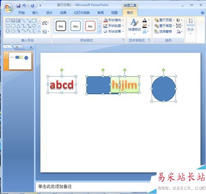Viewport: 206px width, 194px height.
Task: Apply the blue outline Abc shape style
Action: tap(75, 26)
